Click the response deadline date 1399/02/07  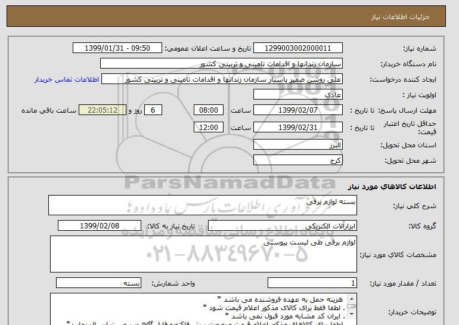pyautogui.click(x=297, y=110)
